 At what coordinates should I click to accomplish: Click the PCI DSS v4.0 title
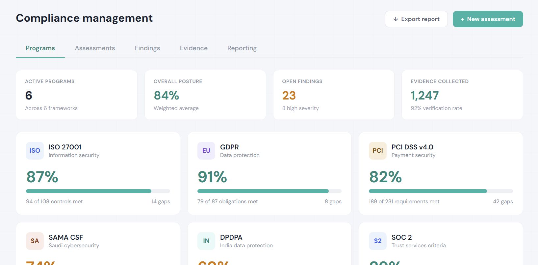coord(412,147)
